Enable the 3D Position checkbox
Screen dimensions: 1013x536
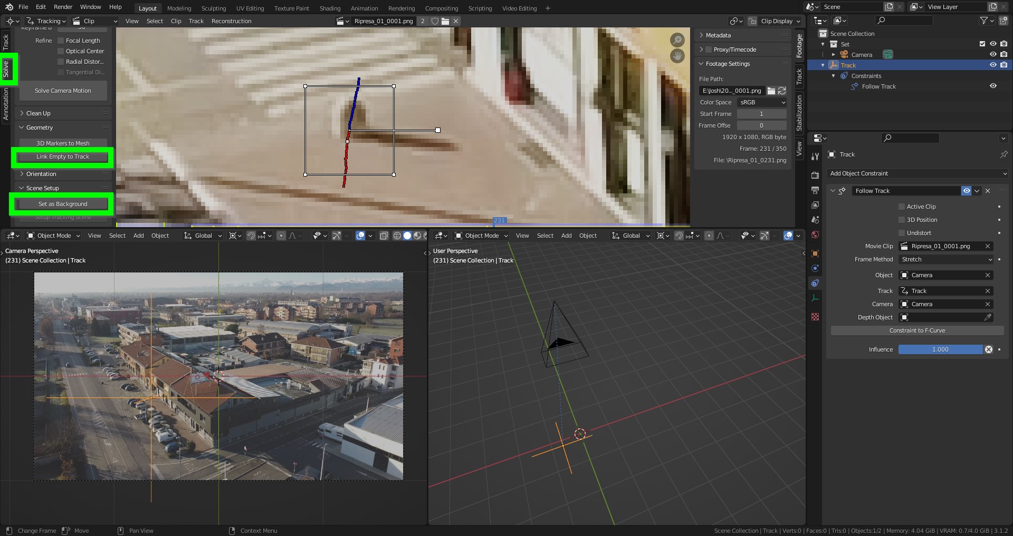click(x=902, y=220)
